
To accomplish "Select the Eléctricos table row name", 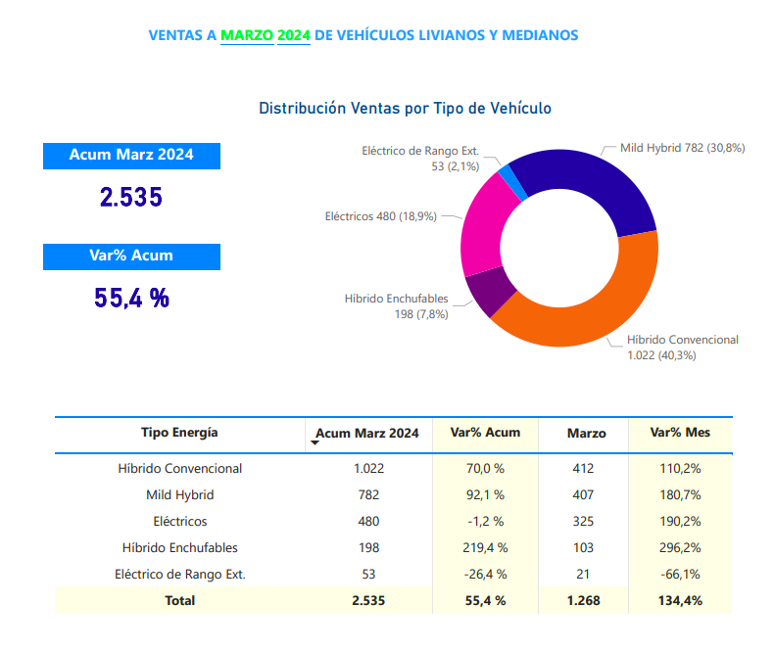I will [179, 522].
